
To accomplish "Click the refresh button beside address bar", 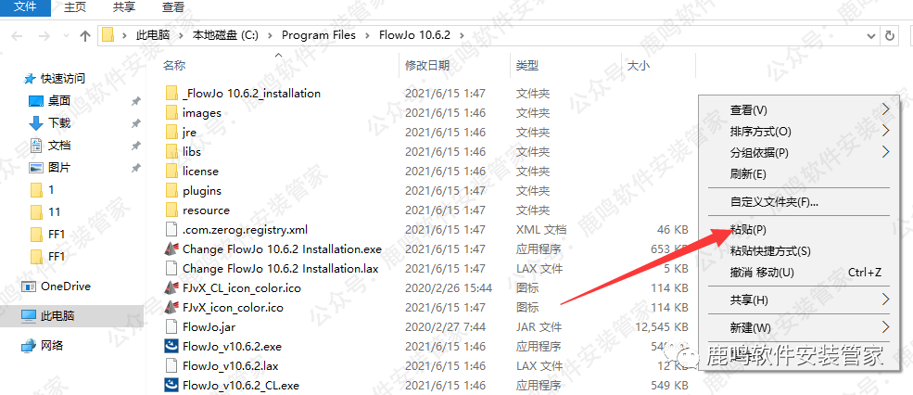I will coord(890,35).
